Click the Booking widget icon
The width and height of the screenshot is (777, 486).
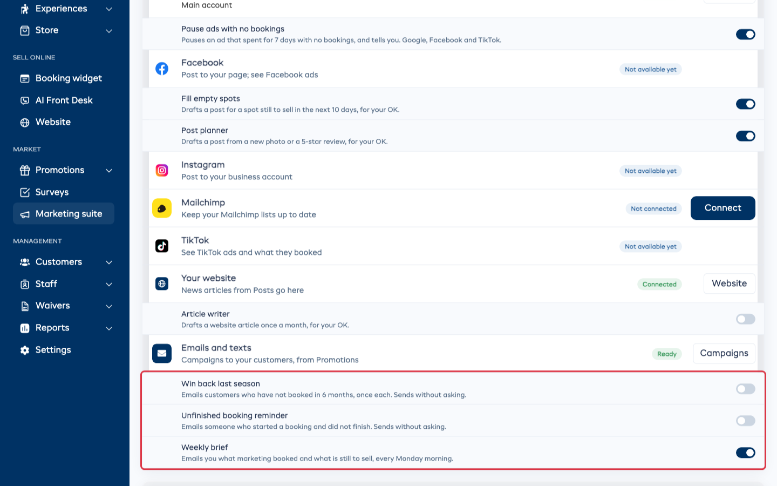click(x=25, y=78)
